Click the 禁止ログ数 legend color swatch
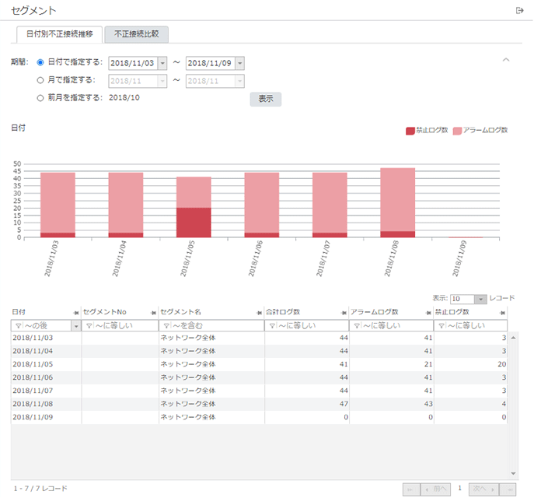 pyautogui.click(x=410, y=131)
